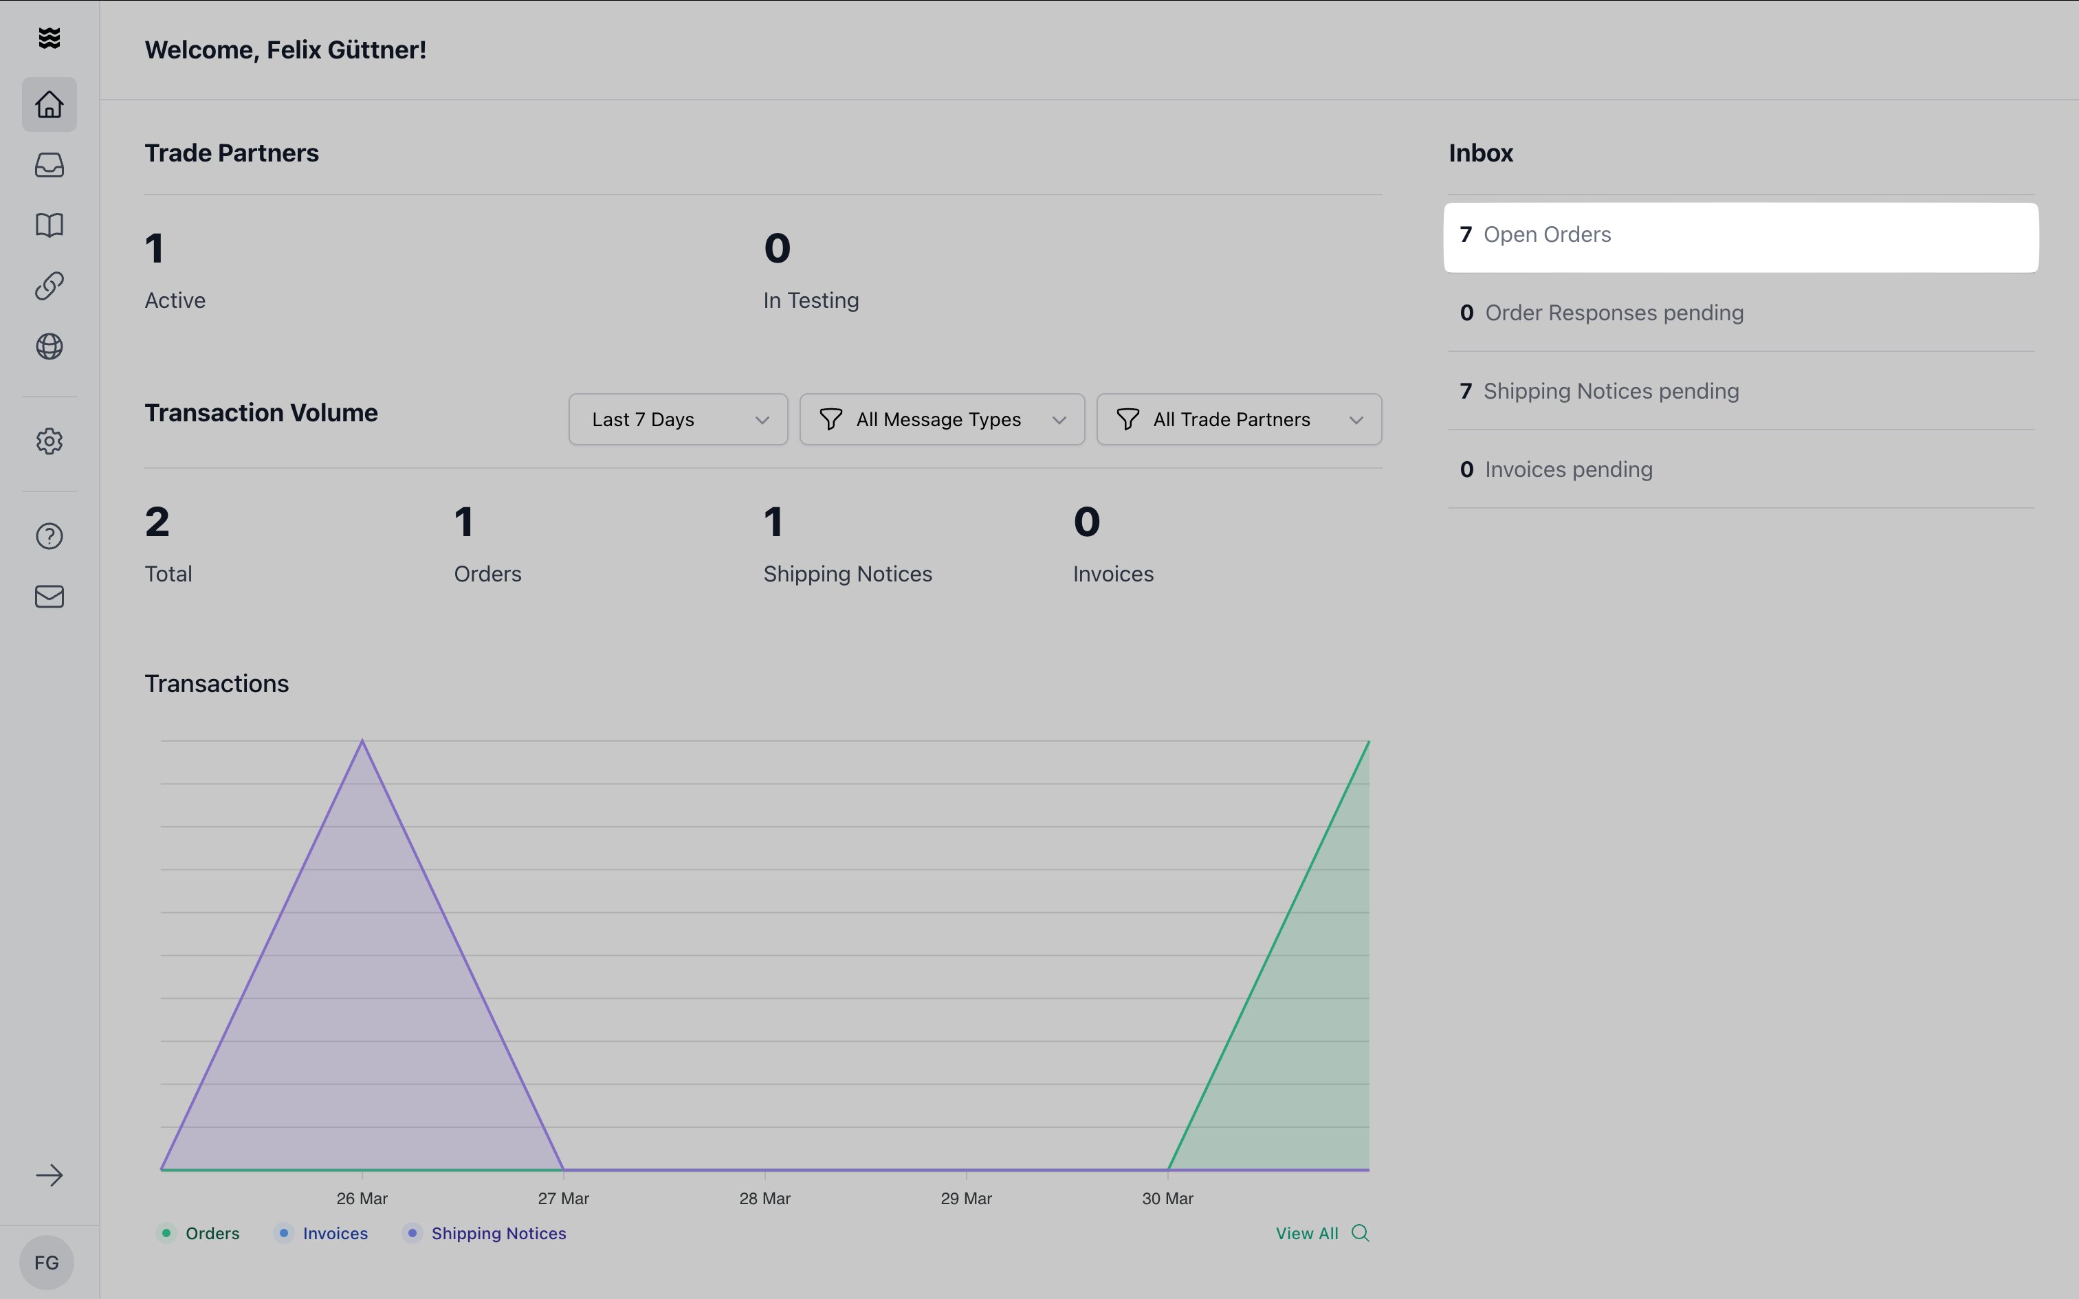
Task: Open the Inbox tray sidebar icon
Action: 49,165
